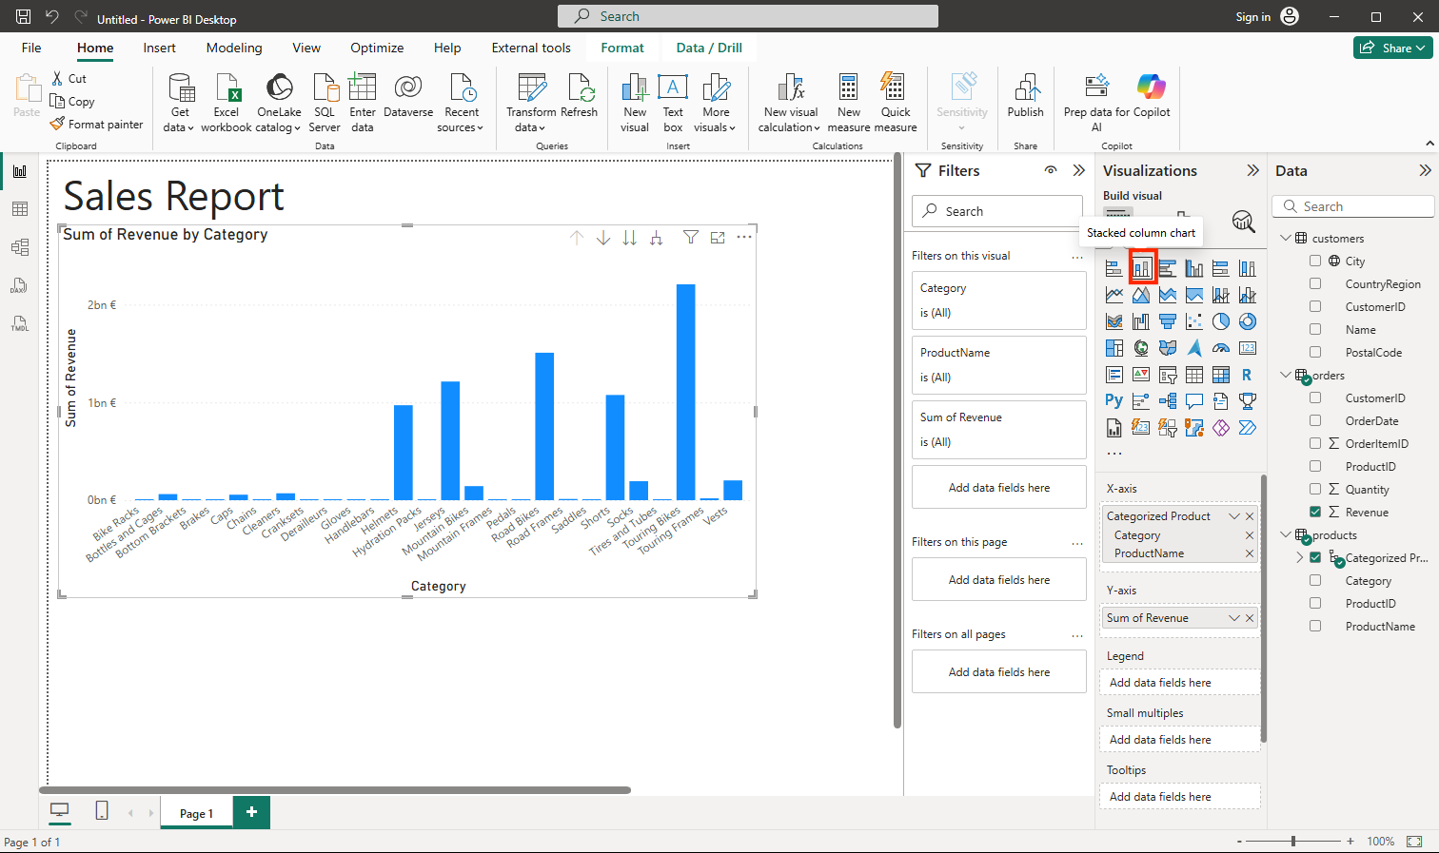This screenshot has height=853, width=1439.
Task: Collapse the Filters pane
Action: pyautogui.click(x=1078, y=170)
